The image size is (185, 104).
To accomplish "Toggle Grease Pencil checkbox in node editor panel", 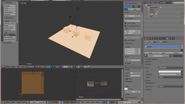I will tap(127, 98).
